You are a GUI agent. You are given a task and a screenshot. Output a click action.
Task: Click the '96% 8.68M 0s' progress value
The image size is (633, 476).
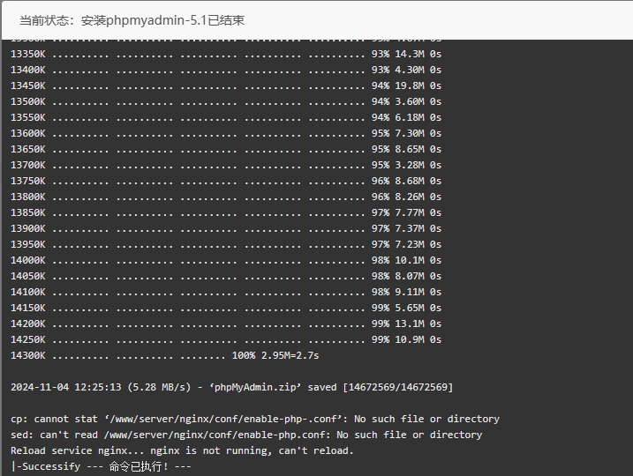click(406, 181)
